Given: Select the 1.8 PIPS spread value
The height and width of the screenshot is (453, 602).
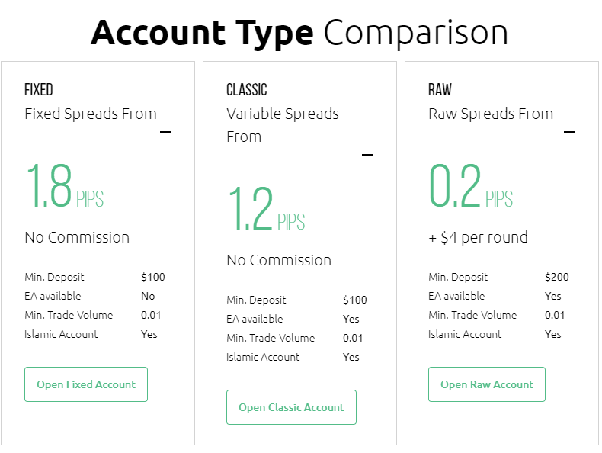Looking at the screenshot, I should tap(65, 185).
